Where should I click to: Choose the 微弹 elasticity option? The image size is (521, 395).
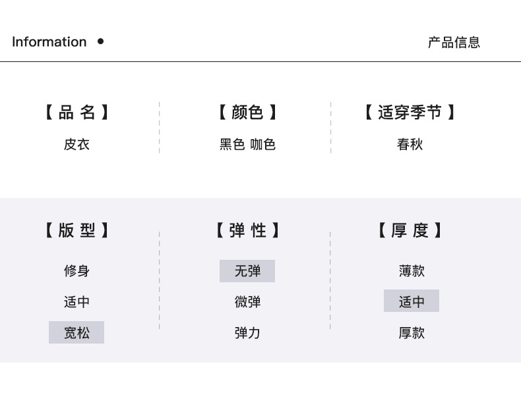coord(247,302)
